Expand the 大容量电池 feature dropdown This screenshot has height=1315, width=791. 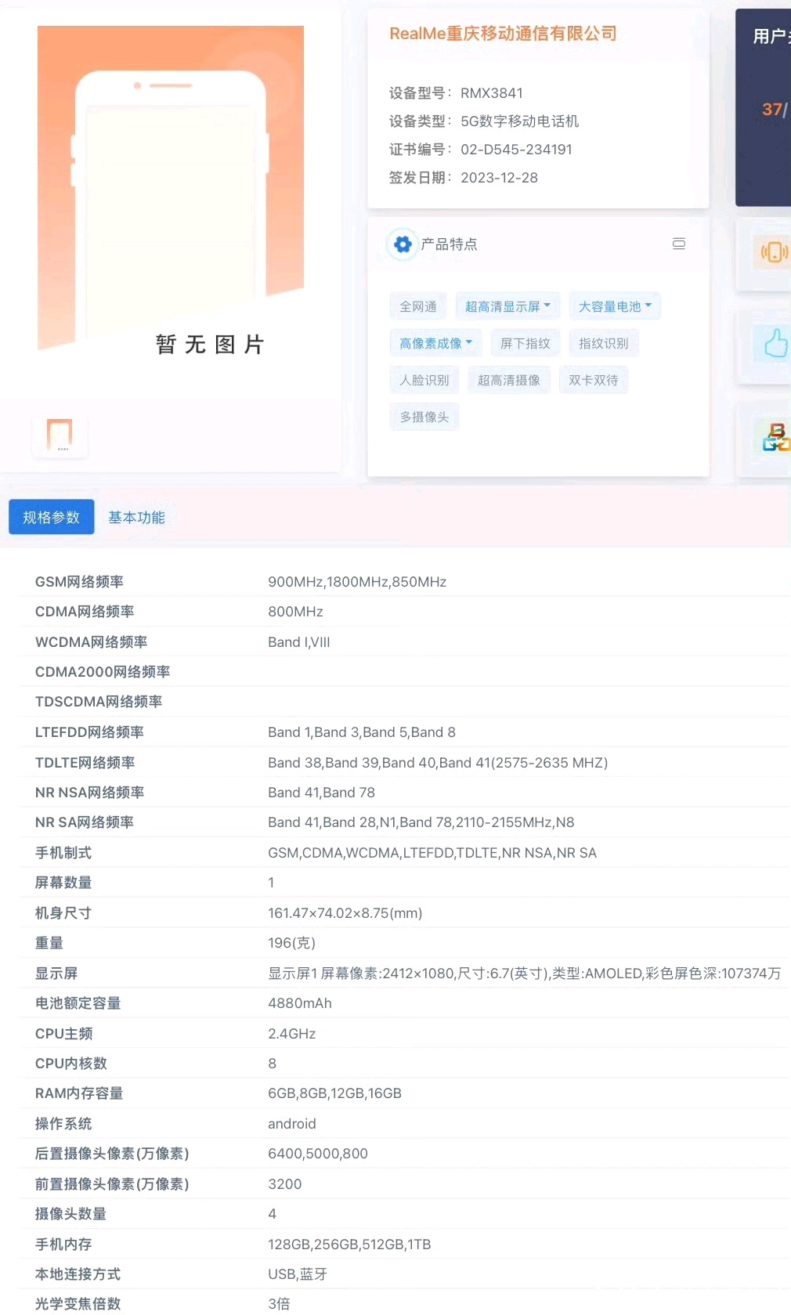[x=615, y=306]
